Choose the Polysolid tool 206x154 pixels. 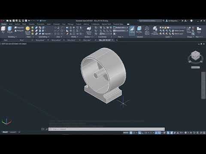click(x=19, y=27)
